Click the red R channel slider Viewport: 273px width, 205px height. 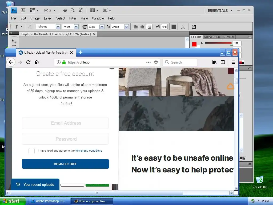point(218,43)
